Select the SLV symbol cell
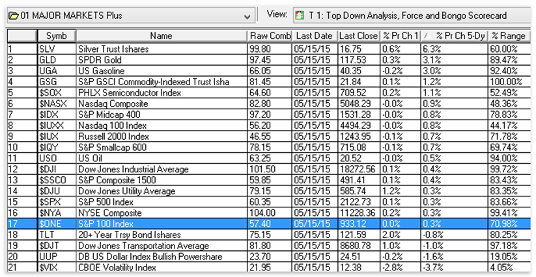The width and height of the screenshot is (536, 277). [57, 49]
